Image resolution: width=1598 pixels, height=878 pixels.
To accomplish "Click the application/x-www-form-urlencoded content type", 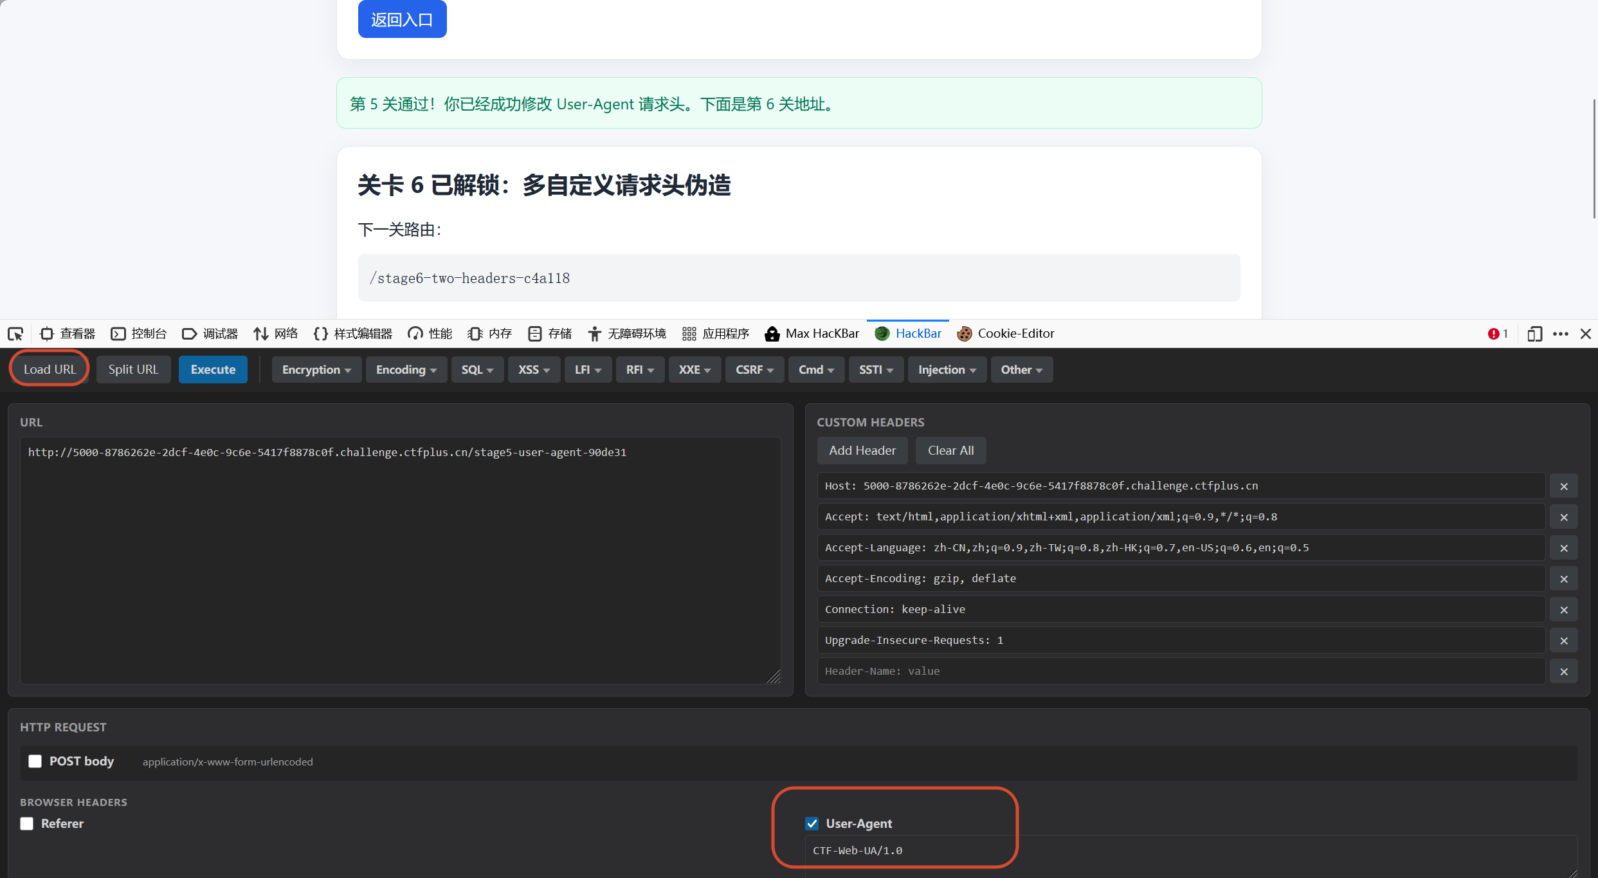I will [x=228, y=762].
